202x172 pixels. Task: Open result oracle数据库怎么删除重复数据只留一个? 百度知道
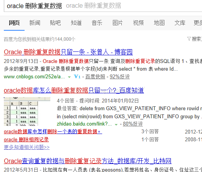[x=74, y=90]
